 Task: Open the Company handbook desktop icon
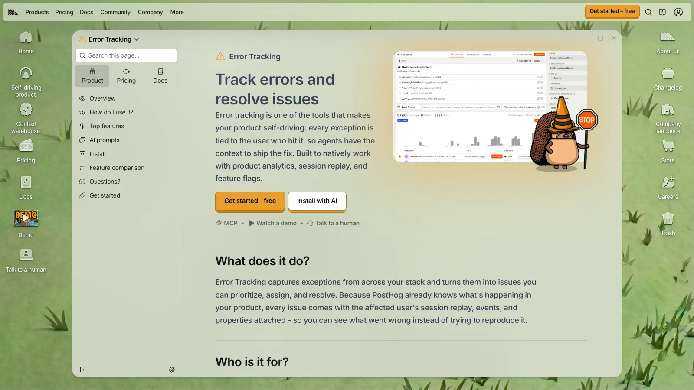pyautogui.click(x=668, y=118)
